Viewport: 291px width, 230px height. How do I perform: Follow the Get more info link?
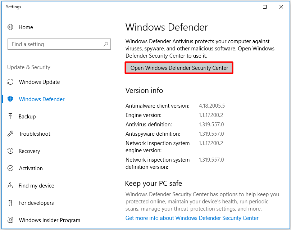pos(192,218)
